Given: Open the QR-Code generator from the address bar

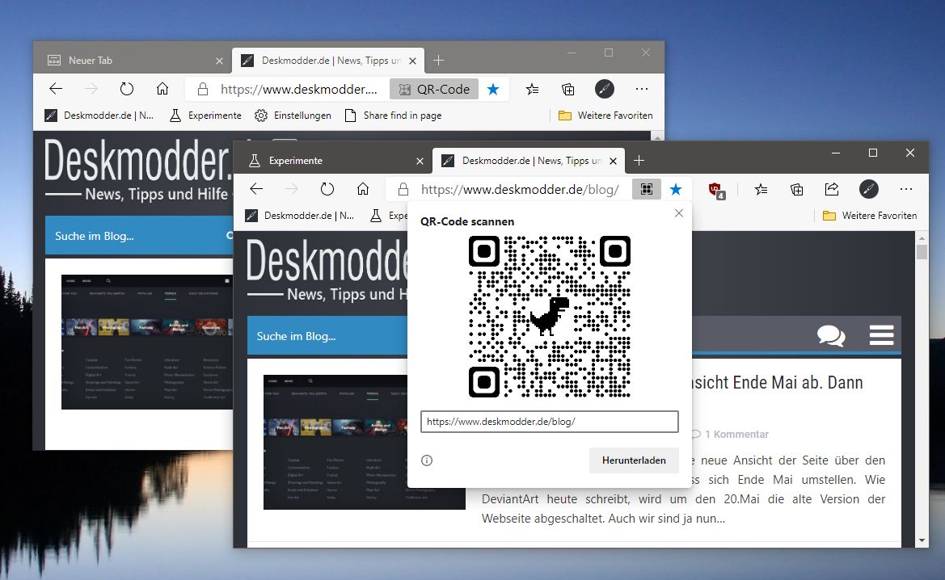Looking at the screenshot, I should [646, 189].
